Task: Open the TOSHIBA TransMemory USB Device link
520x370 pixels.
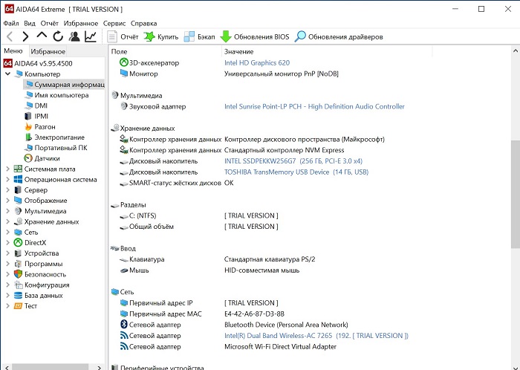Action: click(296, 172)
